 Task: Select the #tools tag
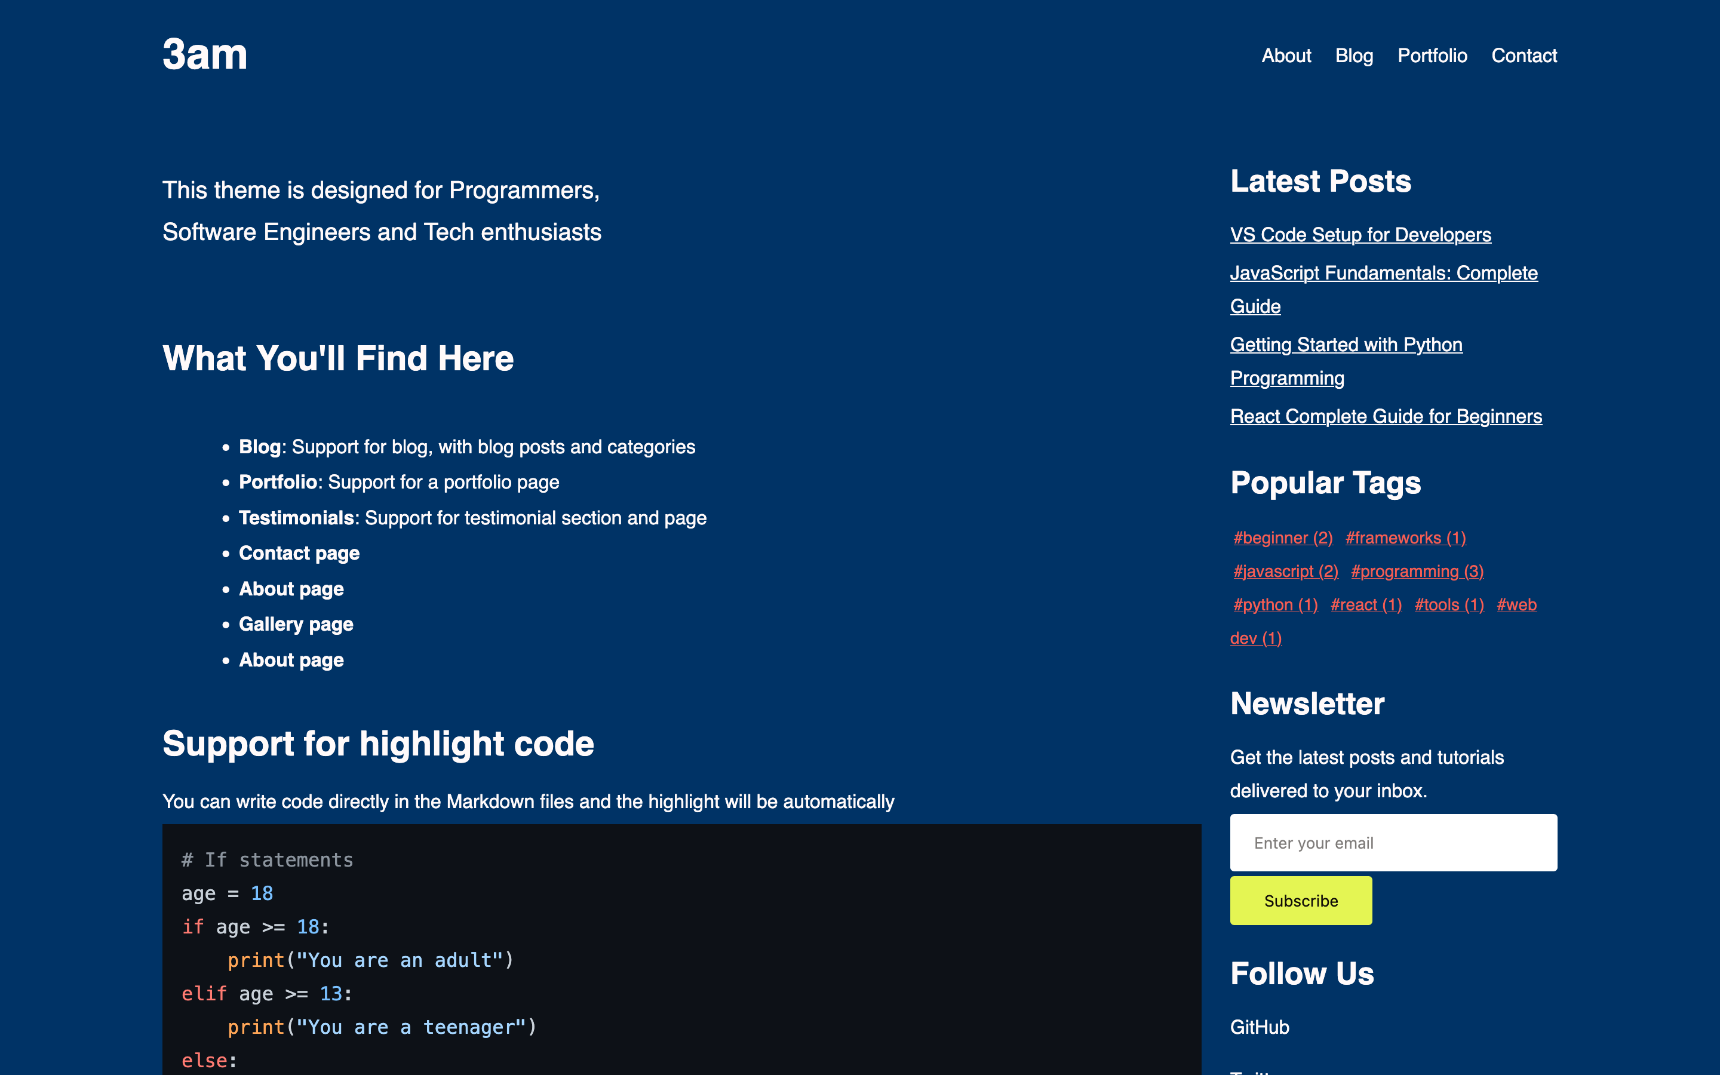click(1449, 604)
